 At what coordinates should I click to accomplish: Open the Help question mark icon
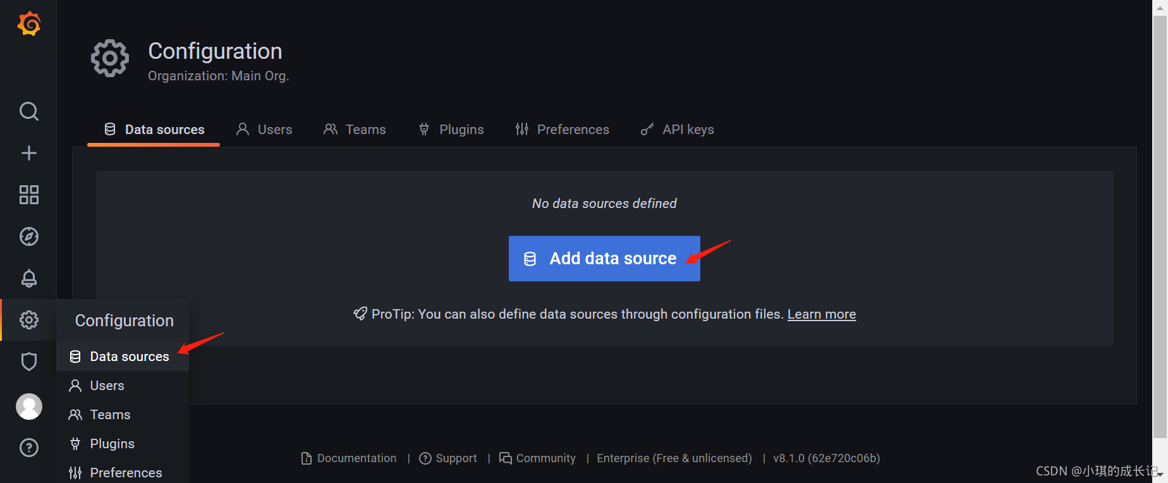(x=29, y=448)
